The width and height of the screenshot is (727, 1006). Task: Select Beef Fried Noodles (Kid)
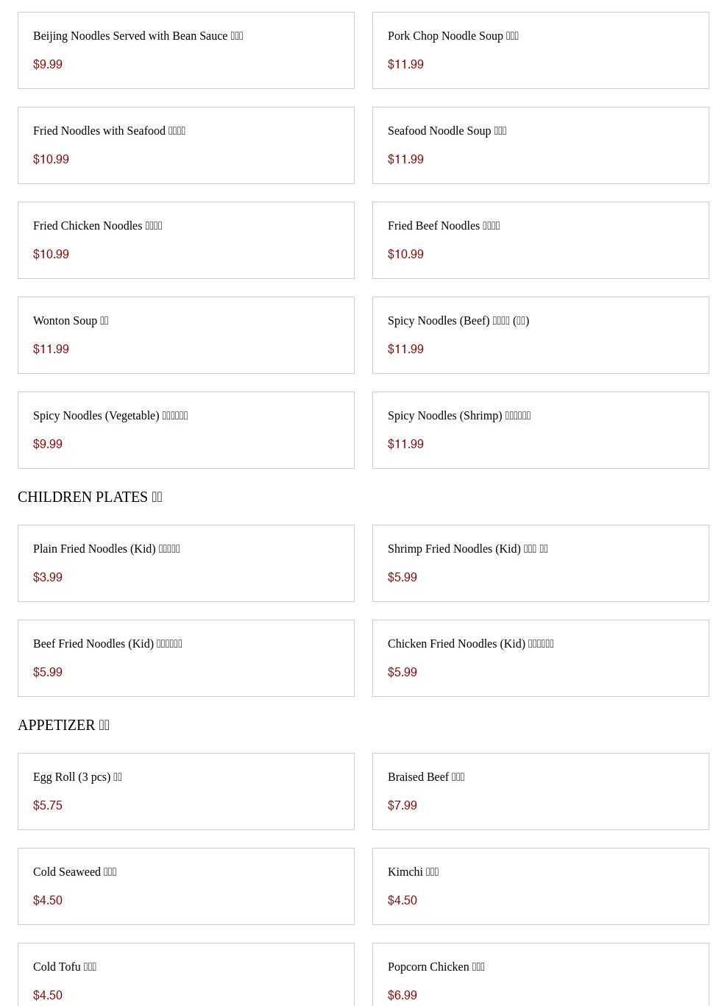coord(185,658)
